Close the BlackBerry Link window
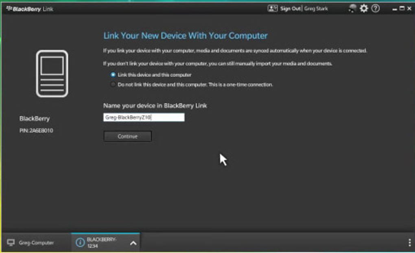Image resolution: width=415 pixels, height=253 pixels. point(409,9)
